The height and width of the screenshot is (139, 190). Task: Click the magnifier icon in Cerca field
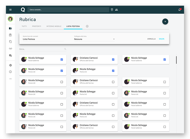65,49
